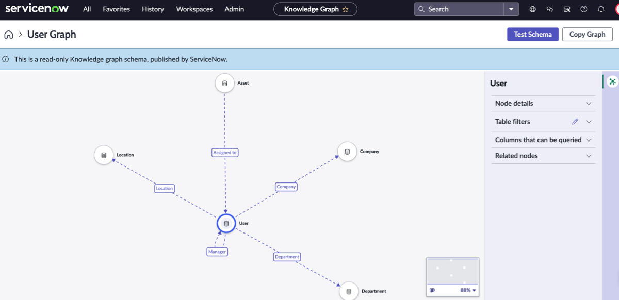This screenshot has height=300, width=619.
Task: Click into the global Search field
Action: coord(459,9)
